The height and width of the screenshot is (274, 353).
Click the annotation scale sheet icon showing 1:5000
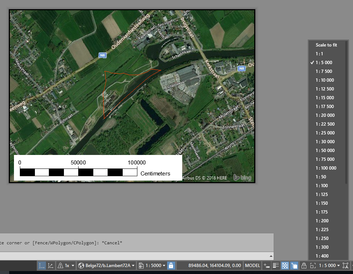pos(141,265)
